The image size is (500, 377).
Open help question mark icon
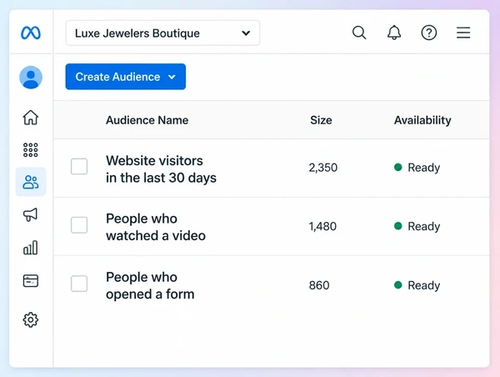point(429,33)
